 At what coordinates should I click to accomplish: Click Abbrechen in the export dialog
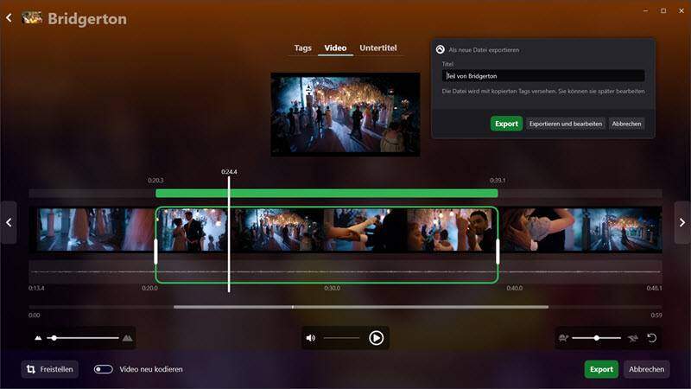[x=626, y=124]
